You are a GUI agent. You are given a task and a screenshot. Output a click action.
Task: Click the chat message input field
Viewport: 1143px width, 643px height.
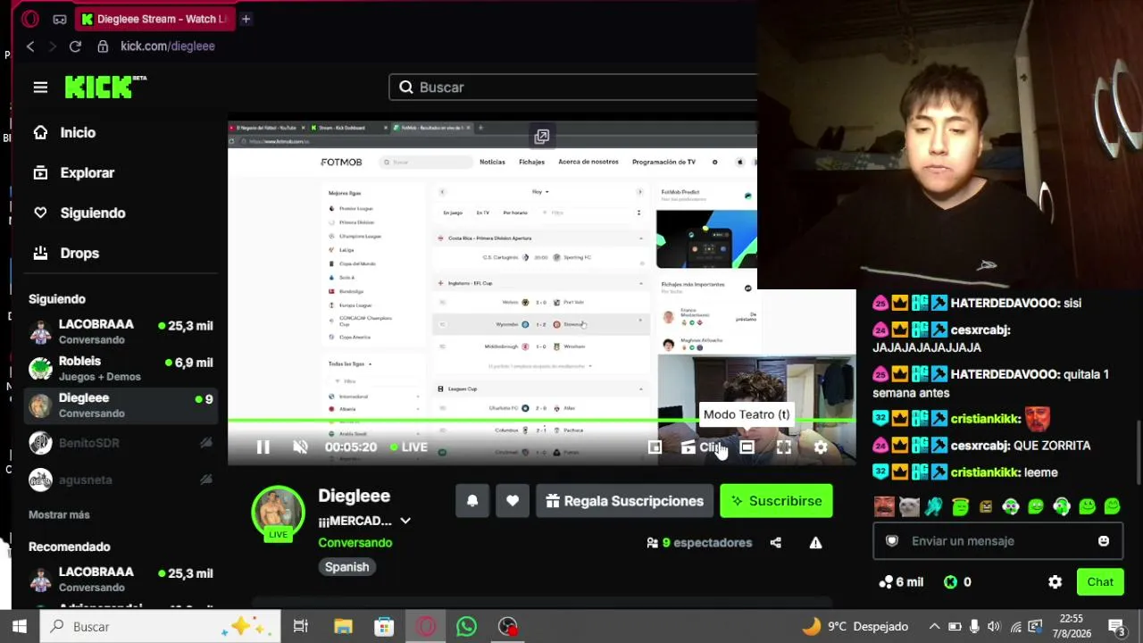pos(997,541)
